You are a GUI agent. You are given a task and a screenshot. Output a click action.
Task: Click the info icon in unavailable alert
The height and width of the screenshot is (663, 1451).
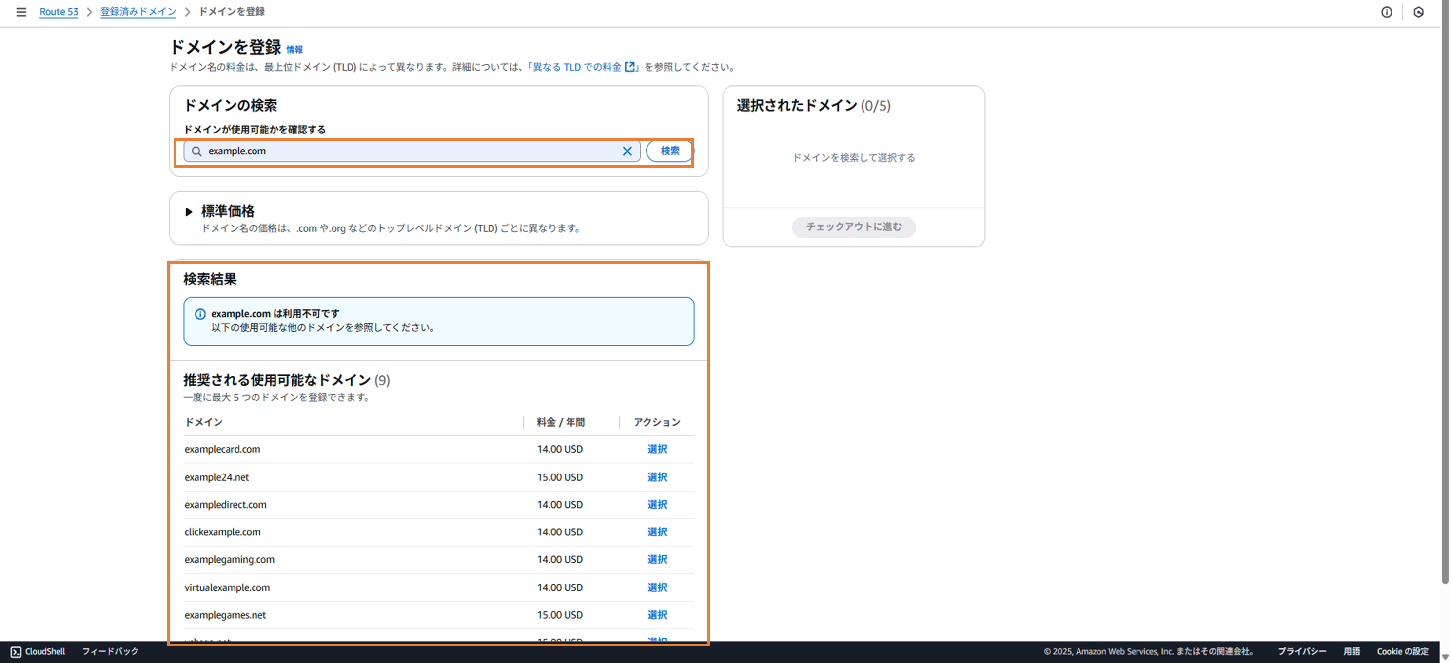point(200,314)
